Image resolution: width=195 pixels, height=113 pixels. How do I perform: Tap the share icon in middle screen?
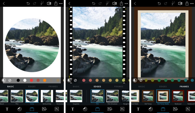[121, 4]
